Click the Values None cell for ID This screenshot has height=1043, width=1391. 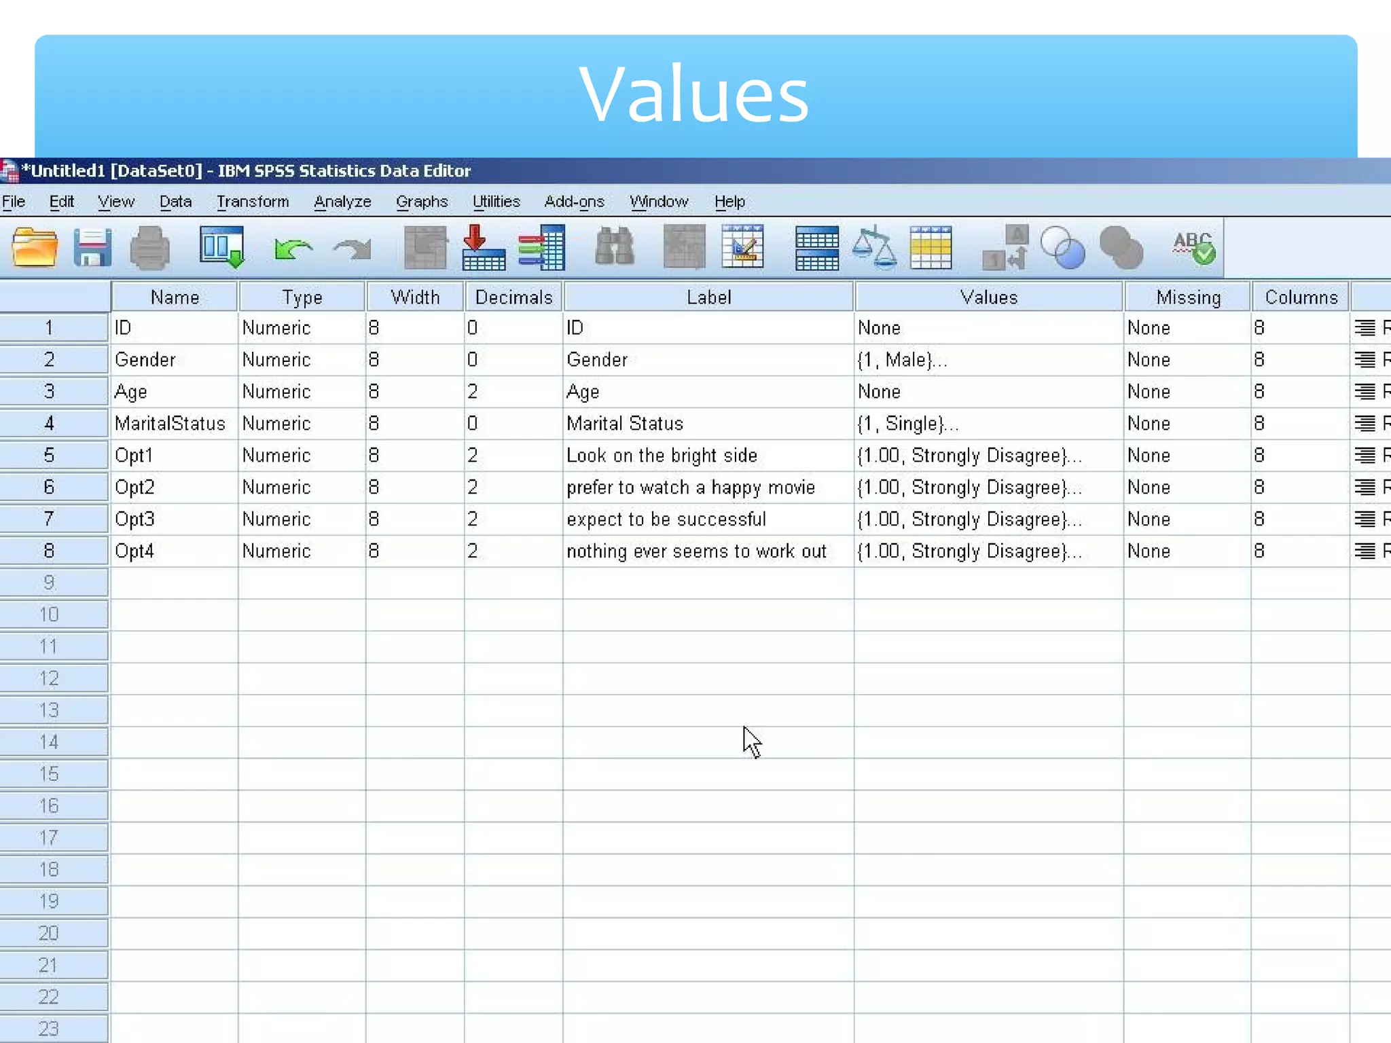point(988,328)
